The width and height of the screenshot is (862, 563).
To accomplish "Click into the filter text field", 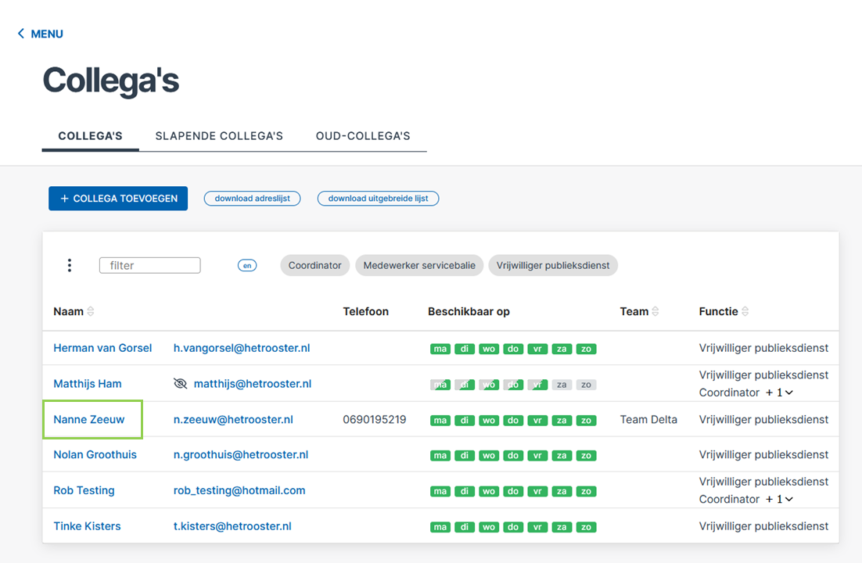I will [149, 266].
